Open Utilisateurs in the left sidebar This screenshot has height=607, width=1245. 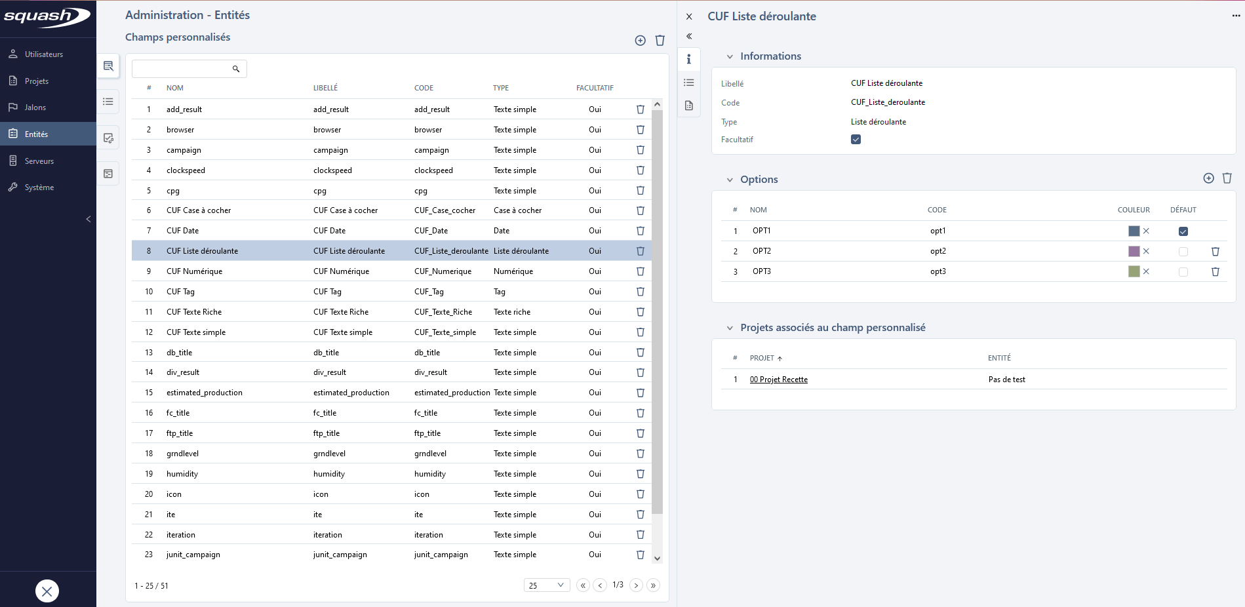pos(44,54)
